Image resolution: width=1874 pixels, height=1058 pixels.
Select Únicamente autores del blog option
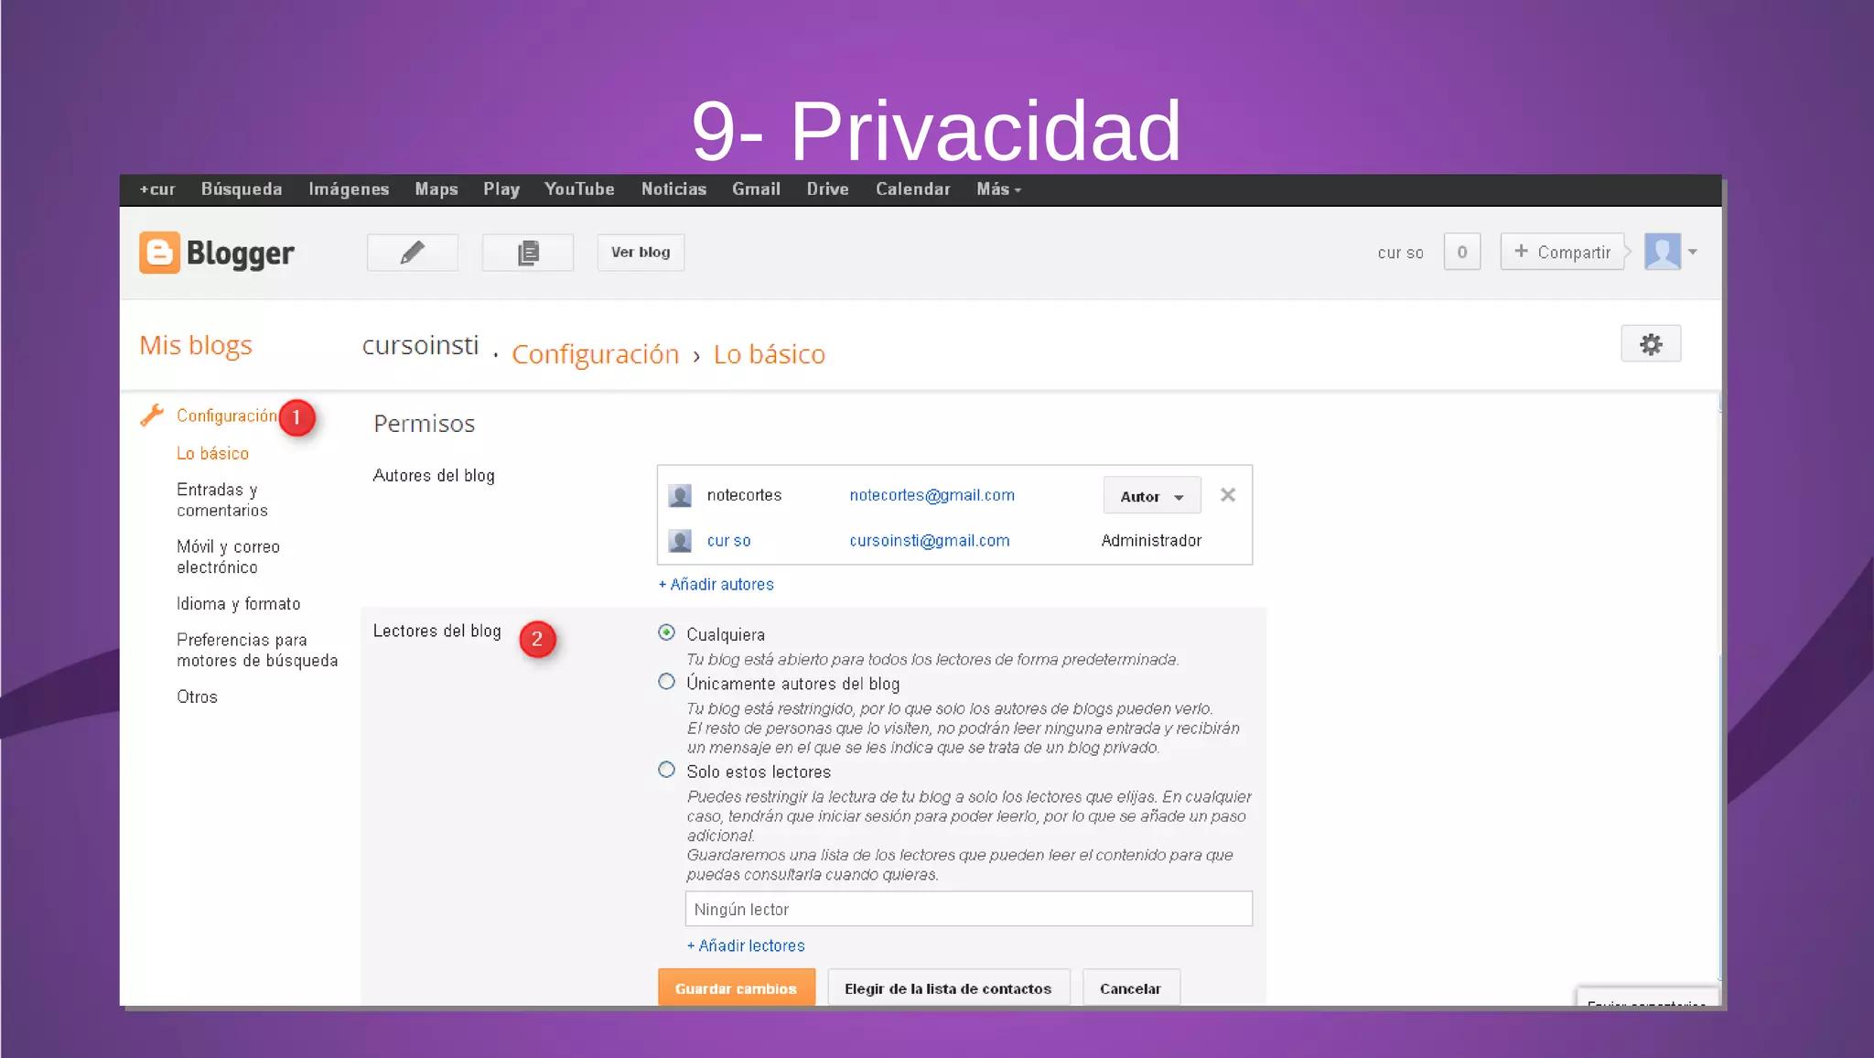[x=667, y=682]
